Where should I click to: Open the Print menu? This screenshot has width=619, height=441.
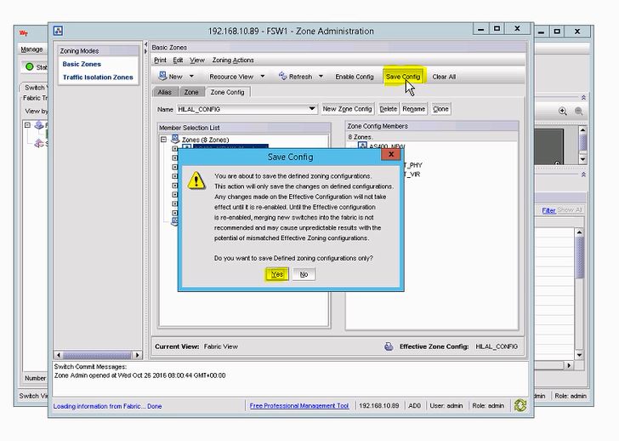160,60
